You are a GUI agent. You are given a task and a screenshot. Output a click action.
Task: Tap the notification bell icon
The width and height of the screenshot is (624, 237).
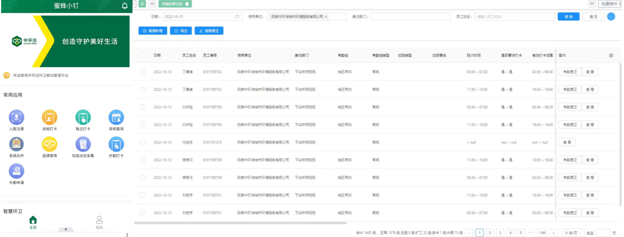point(125,6)
